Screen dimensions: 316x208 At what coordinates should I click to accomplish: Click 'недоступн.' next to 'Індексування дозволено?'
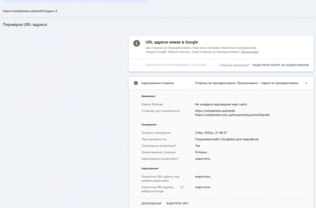coord(203,159)
